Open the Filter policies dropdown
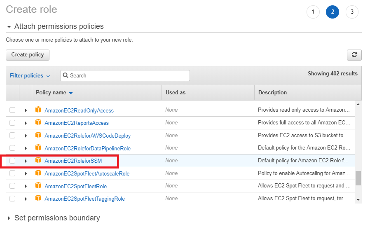370x227 pixels. pyautogui.click(x=30, y=76)
